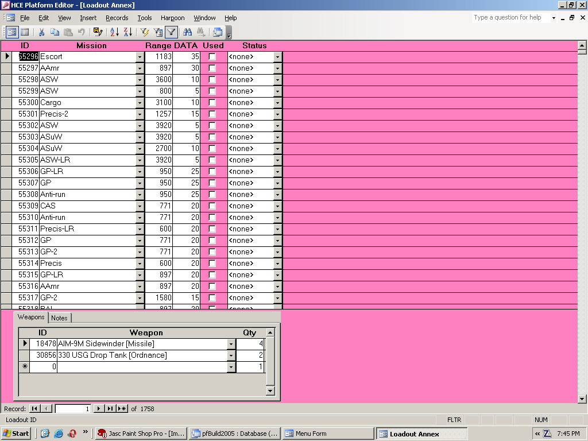
Task: Open the Database Window toolbar icon
Action: pos(218,32)
